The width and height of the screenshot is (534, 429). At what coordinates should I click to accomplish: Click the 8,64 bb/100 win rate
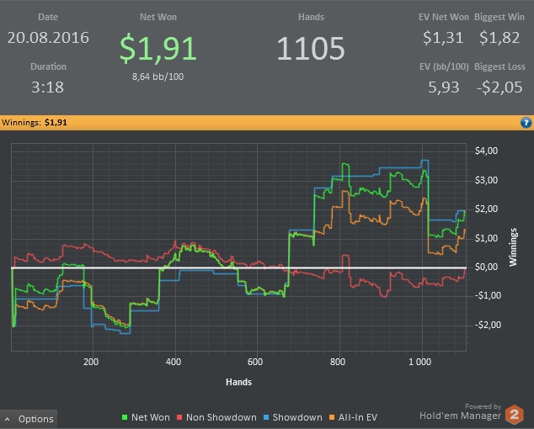pyautogui.click(x=158, y=77)
